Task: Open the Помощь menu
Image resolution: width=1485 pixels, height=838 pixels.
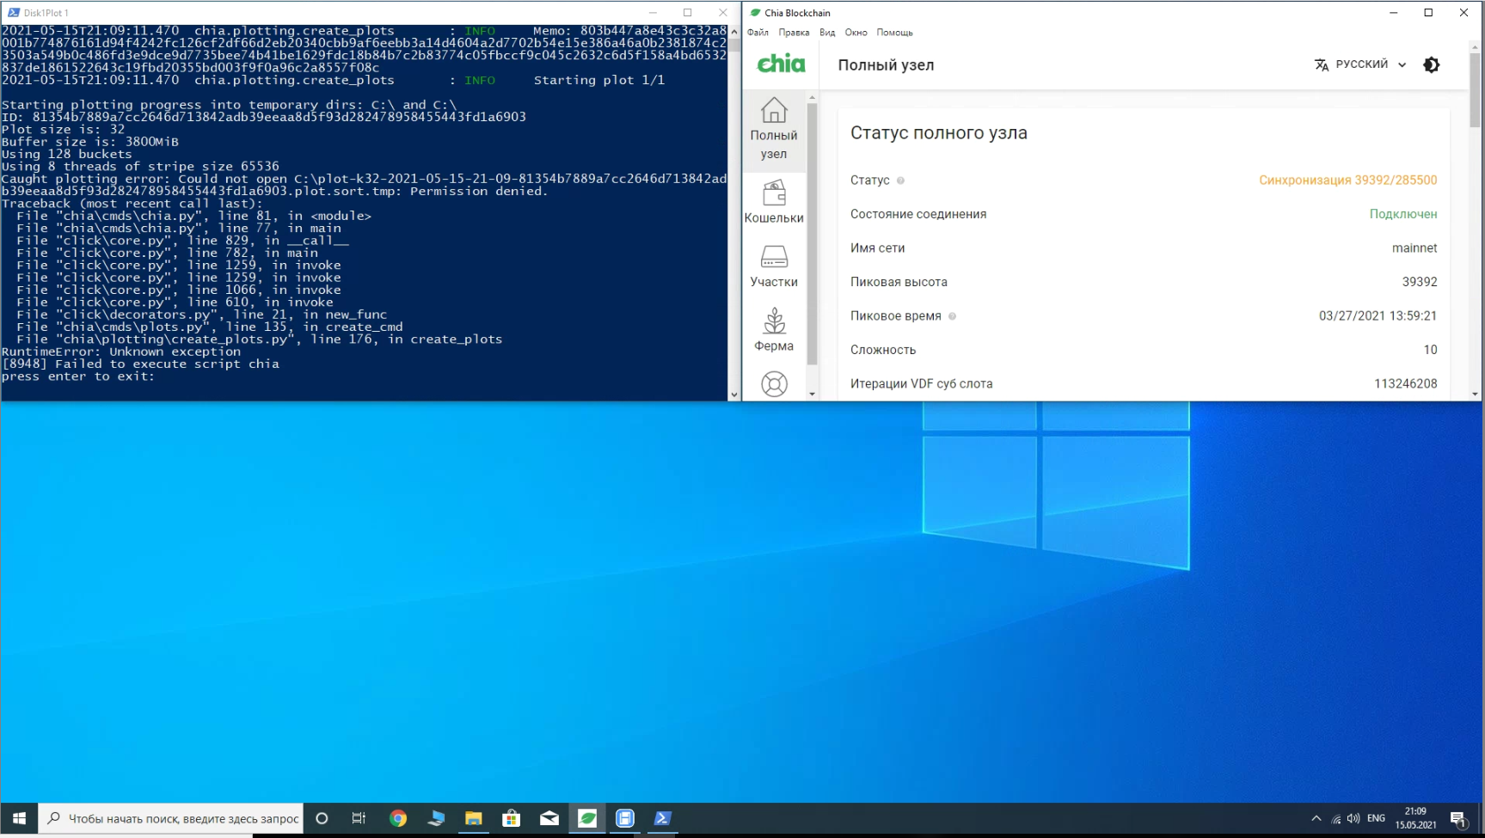Action: click(x=894, y=33)
